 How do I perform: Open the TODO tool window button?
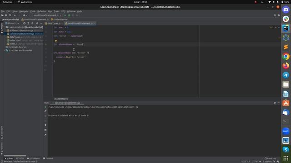coord(20,158)
